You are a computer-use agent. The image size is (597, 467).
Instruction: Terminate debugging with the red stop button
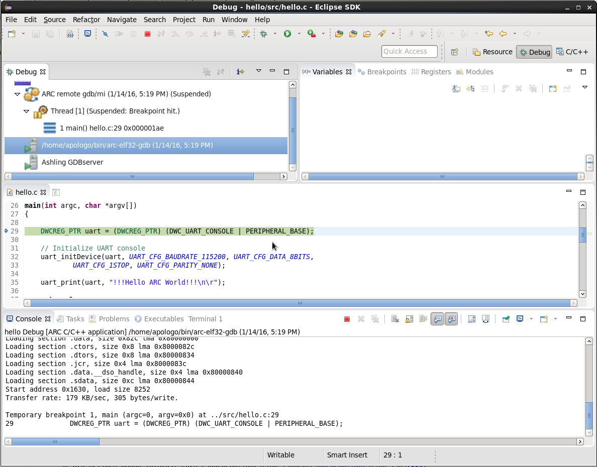pos(147,34)
